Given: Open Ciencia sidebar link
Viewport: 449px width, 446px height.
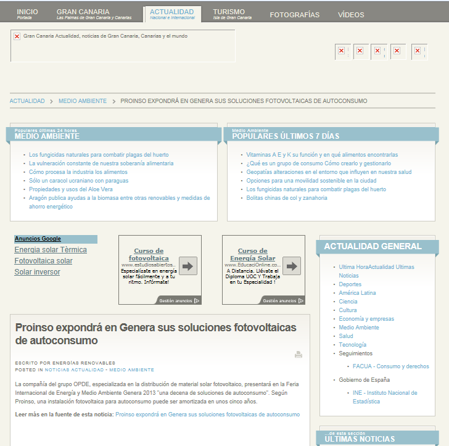Looking at the screenshot, I should [348, 302].
